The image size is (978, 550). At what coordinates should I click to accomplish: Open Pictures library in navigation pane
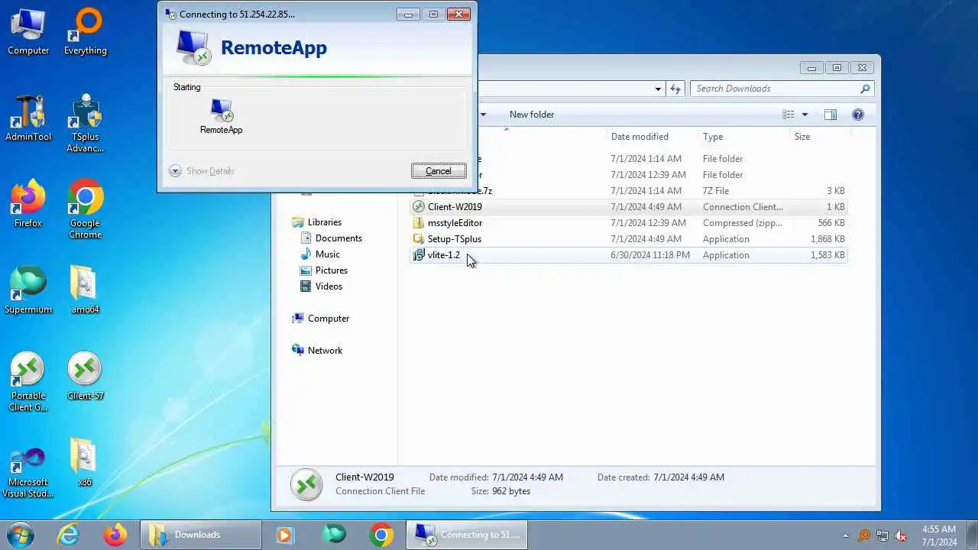point(331,270)
